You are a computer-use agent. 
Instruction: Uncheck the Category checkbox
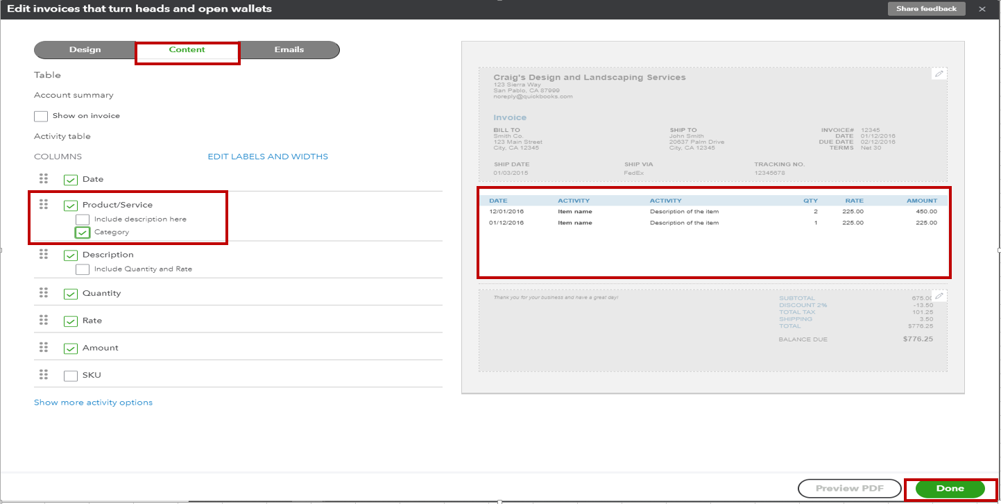click(83, 232)
